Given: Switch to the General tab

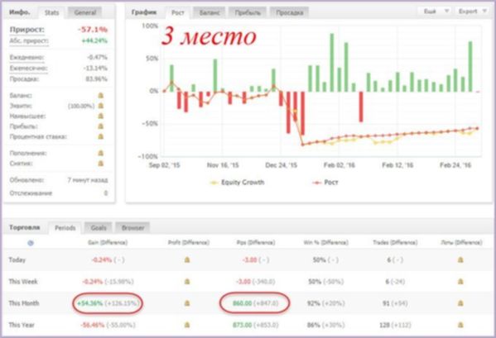Looking at the screenshot, I should [85, 12].
